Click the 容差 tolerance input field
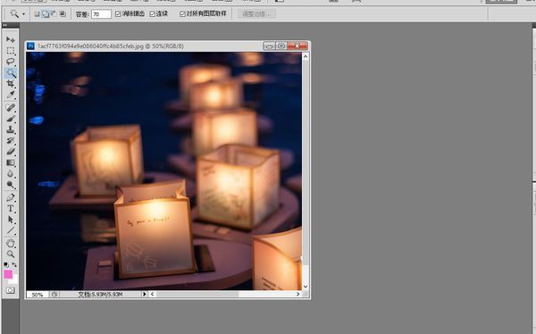536x334 pixels. (x=101, y=14)
